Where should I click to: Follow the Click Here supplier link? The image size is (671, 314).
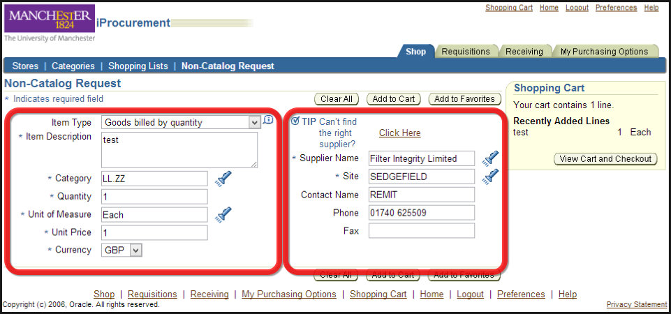pos(399,133)
